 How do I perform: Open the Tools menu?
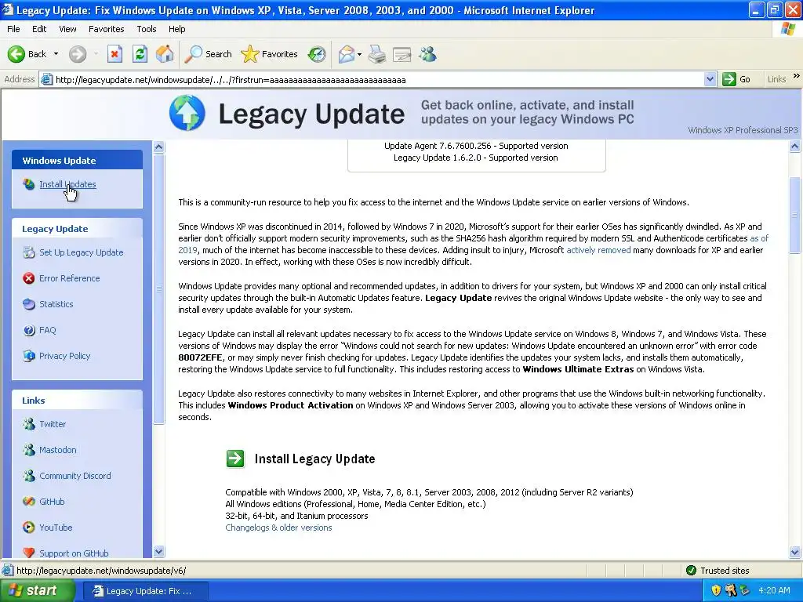point(147,29)
